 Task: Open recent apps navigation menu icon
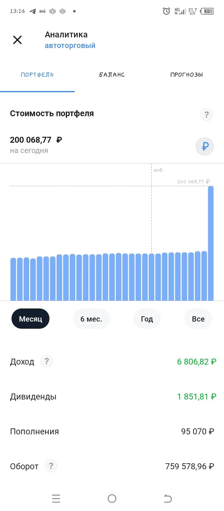[x=56, y=499]
